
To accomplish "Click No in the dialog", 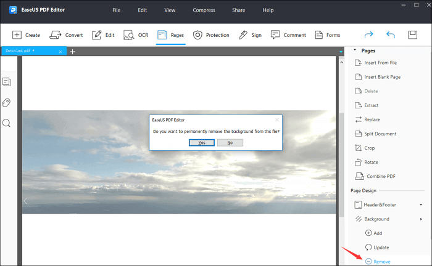I will [x=230, y=143].
